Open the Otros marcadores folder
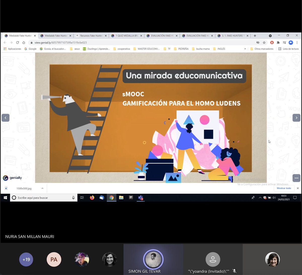This screenshot has width=302, height=275. (x=262, y=49)
